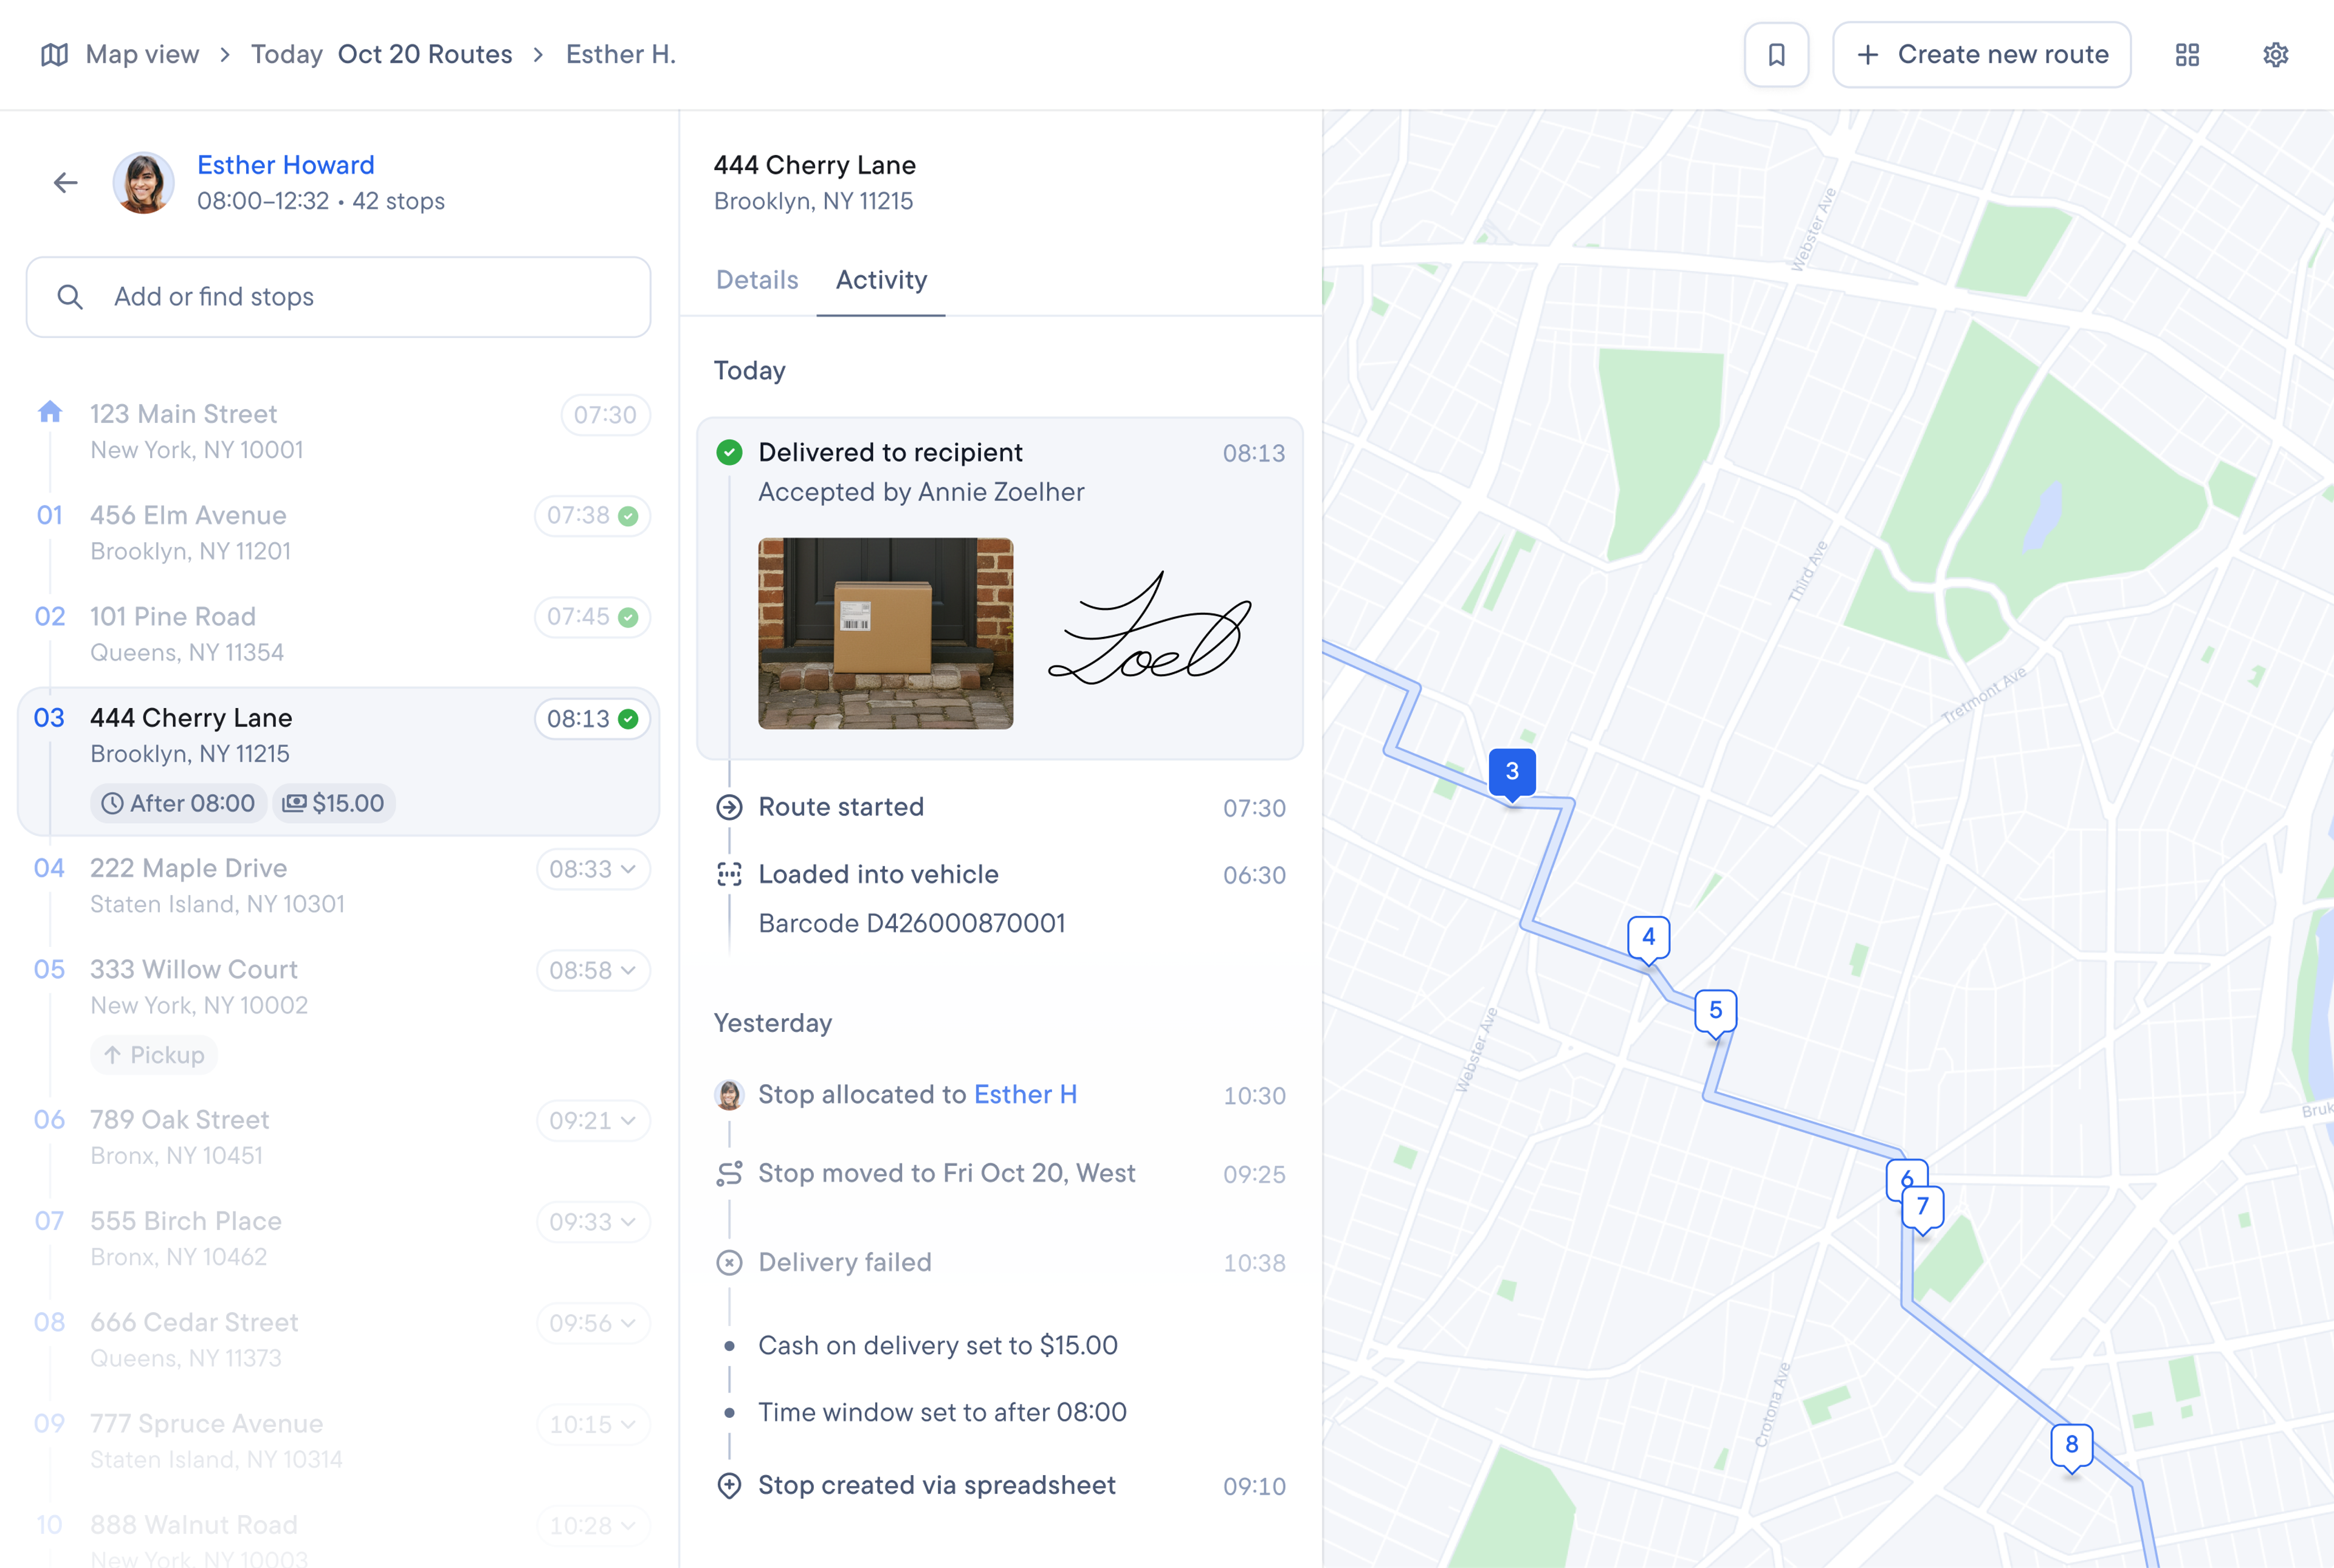Open the recipient signature image
2334x1568 pixels.
click(x=1149, y=629)
